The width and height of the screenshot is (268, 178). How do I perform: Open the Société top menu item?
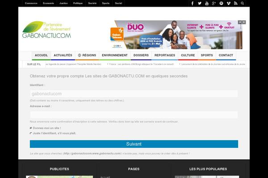(x=92, y=3)
